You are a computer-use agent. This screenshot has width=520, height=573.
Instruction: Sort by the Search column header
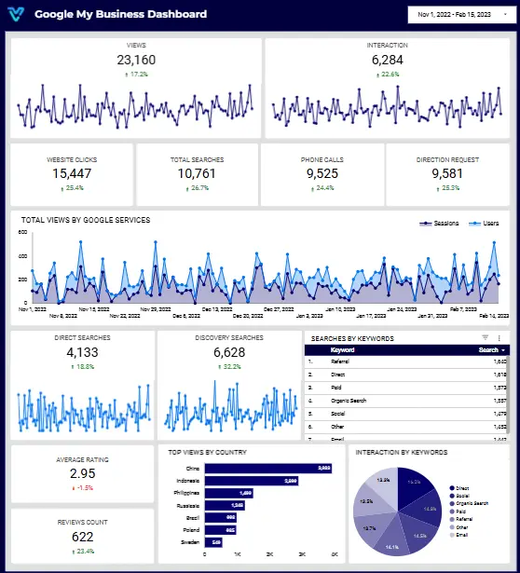tap(492, 350)
